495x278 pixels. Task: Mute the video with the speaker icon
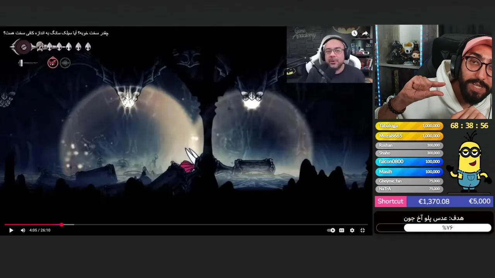click(x=23, y=230)
